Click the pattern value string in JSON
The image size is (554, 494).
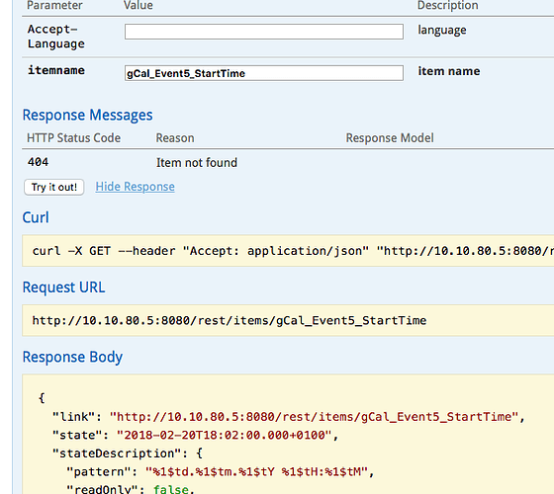[257, 472]
